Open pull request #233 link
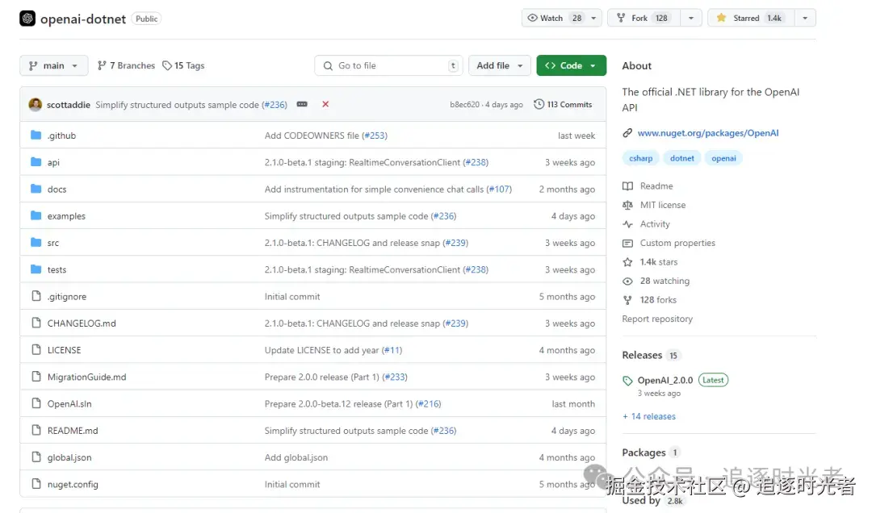Image resolution: width=872 pixels, height=513 pixels. [x=395, y=377]
